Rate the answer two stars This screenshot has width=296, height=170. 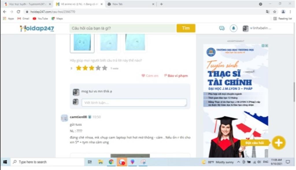[x=85, y=68]
